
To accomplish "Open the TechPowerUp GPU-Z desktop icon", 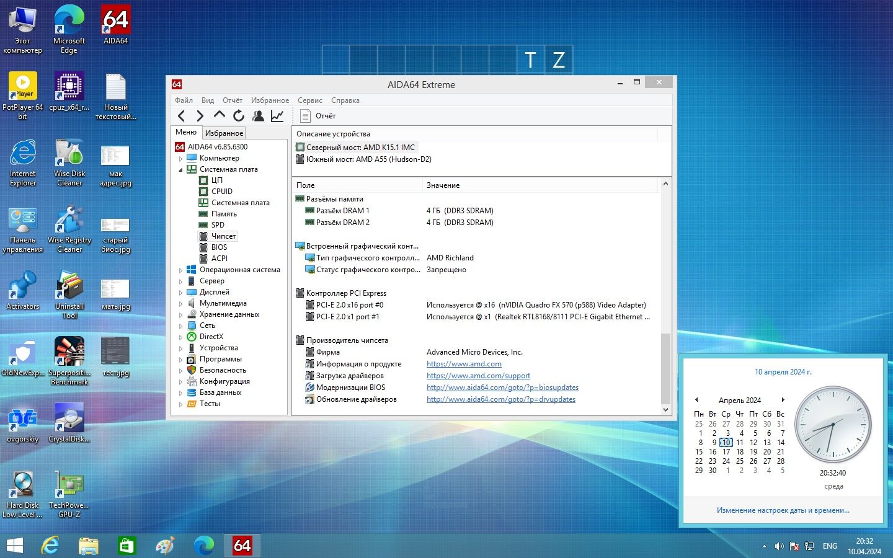I will pos(69,494).
